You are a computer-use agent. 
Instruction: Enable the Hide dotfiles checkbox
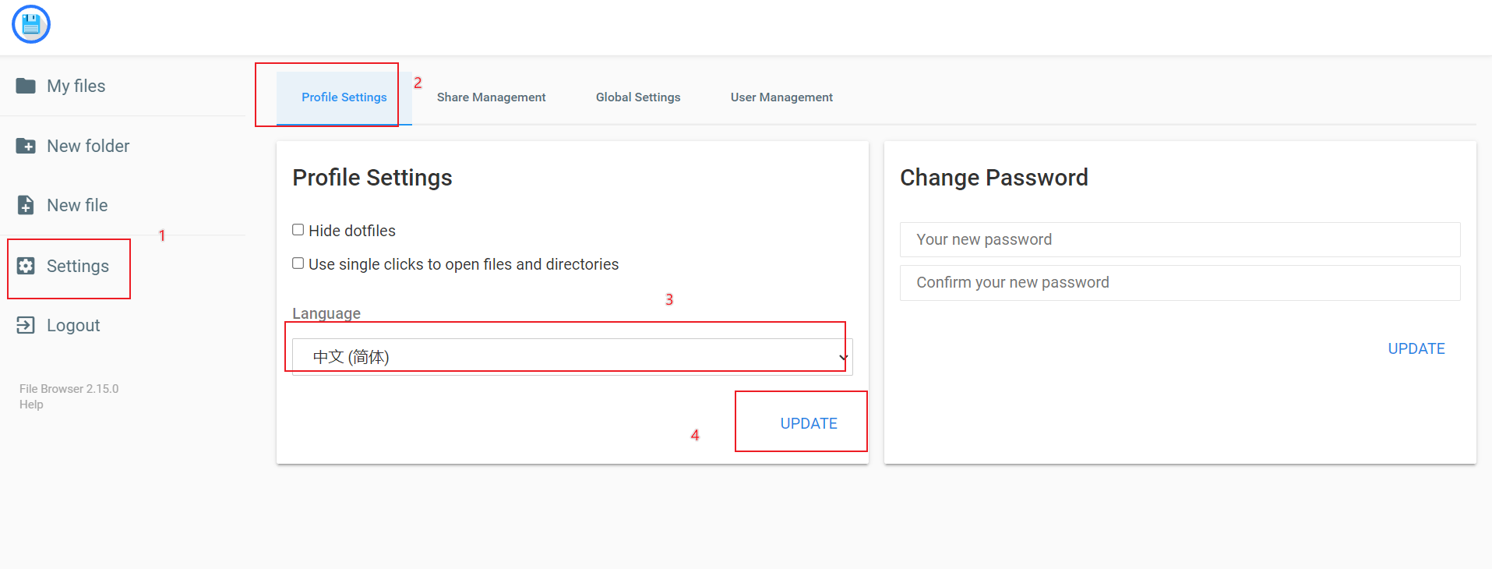298,230
